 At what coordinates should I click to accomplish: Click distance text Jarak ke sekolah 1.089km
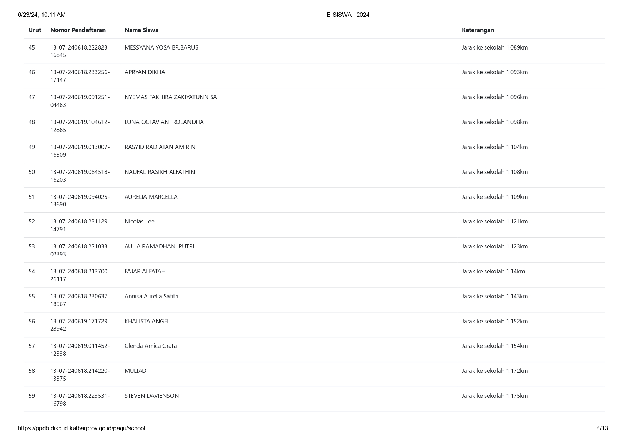pyautogui.click(x=495, y=47)
